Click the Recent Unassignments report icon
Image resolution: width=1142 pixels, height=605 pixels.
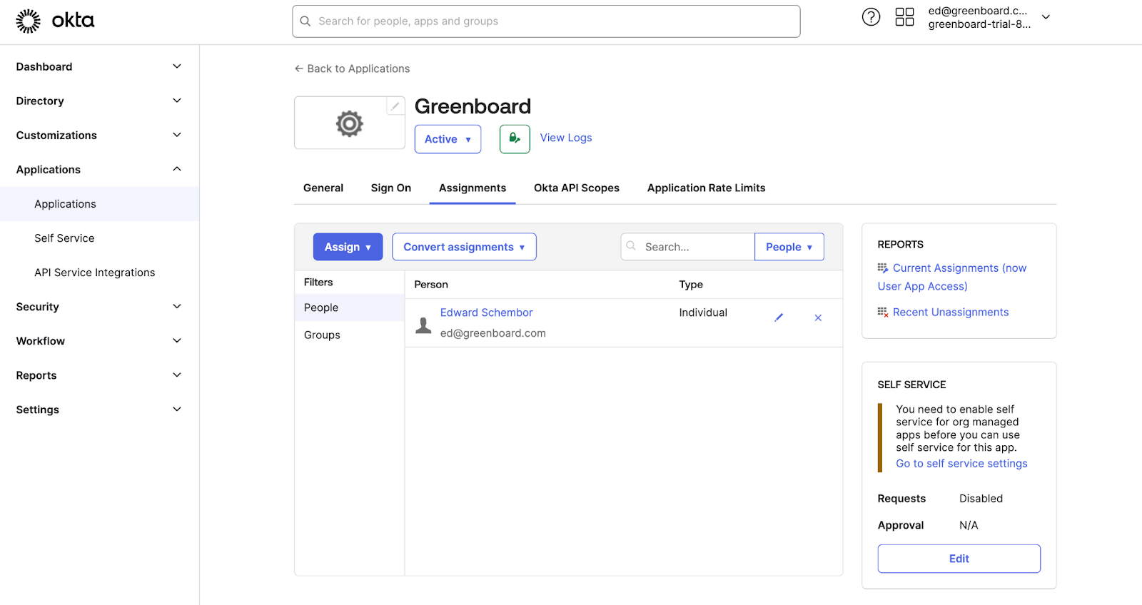pos(883,312)
